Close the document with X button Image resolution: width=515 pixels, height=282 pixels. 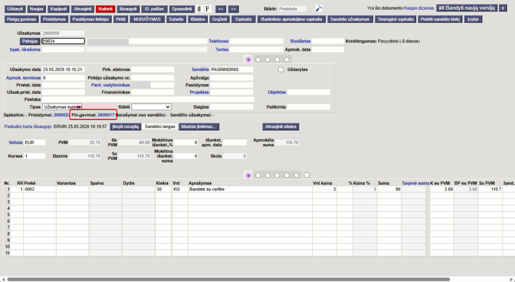(502, 8)
